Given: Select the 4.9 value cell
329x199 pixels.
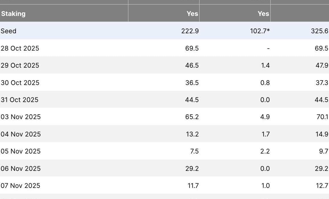Looking at the screenshot, I should [x=265, y=117].
